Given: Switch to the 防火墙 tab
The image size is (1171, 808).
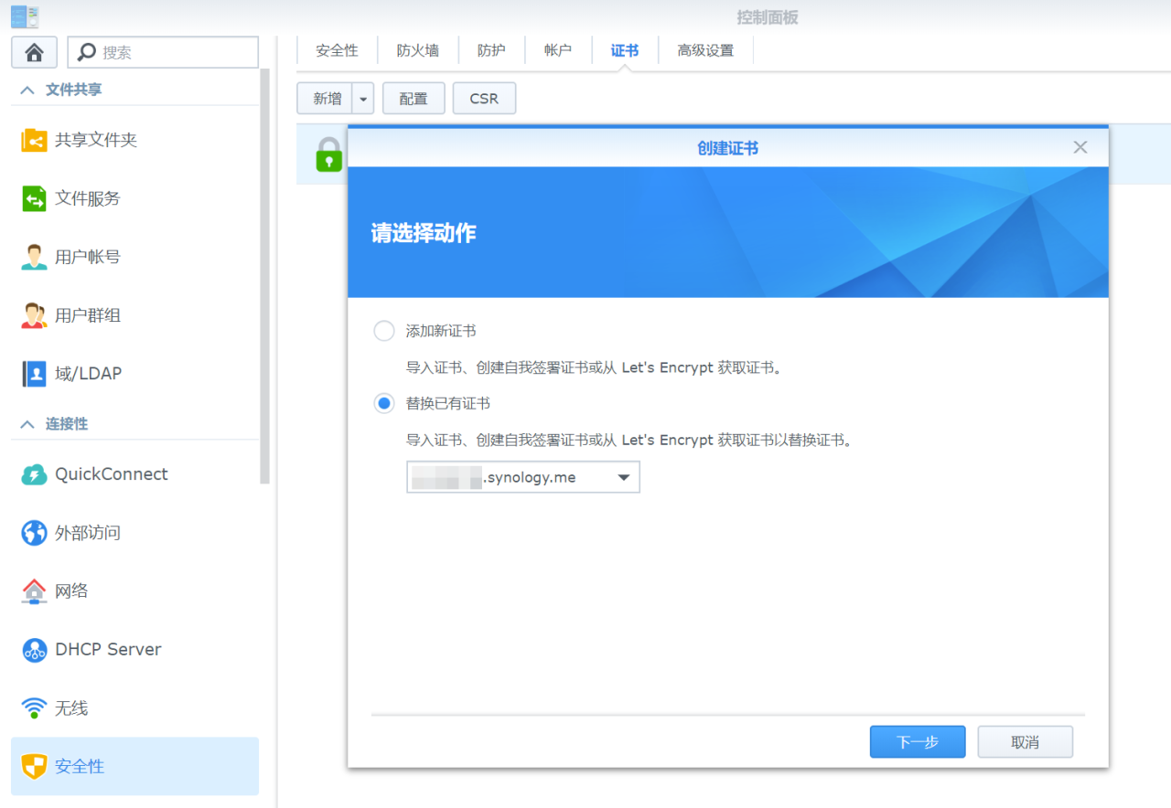Looking at the screenshot, I should 417,50.
